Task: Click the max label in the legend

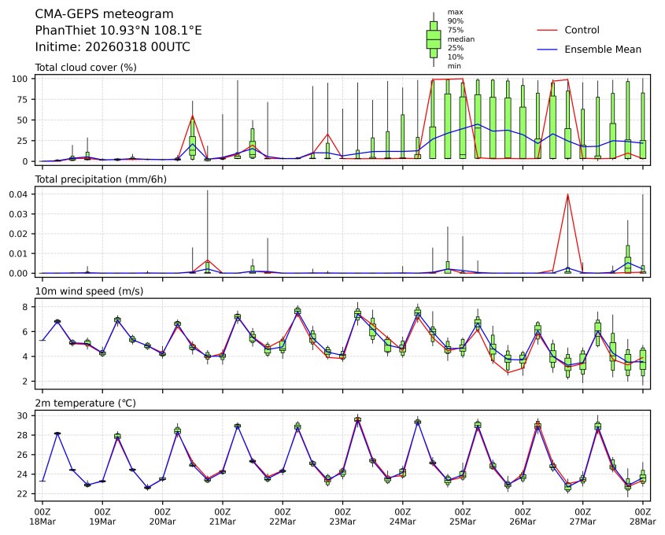Action: [454, 12]
